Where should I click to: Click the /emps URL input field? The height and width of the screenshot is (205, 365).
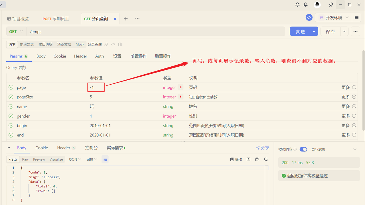point(156,32)
